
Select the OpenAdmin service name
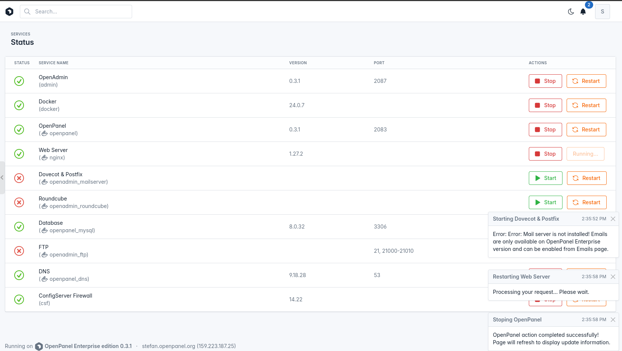53,77
